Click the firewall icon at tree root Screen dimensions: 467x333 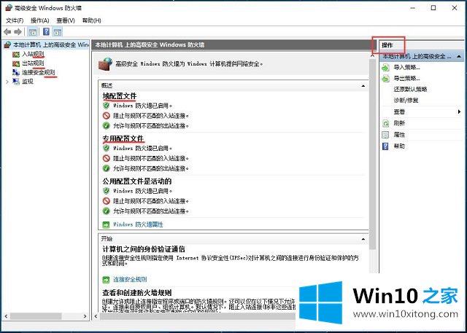coord(7,45)
